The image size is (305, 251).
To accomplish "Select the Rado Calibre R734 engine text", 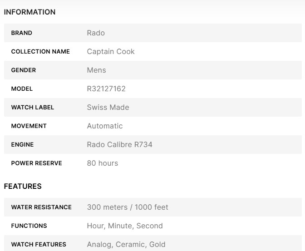I will coord(119,145).
